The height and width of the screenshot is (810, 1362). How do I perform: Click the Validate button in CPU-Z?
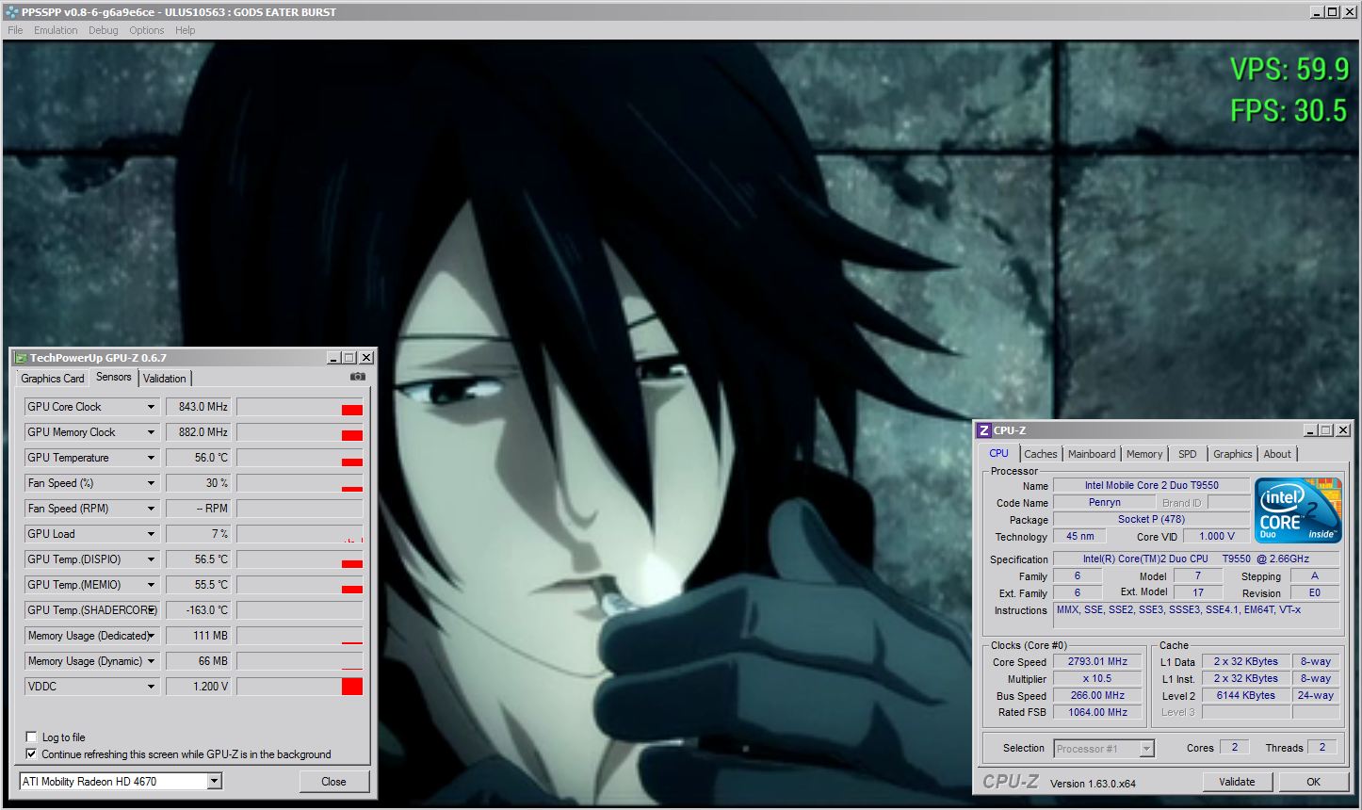1237,782
